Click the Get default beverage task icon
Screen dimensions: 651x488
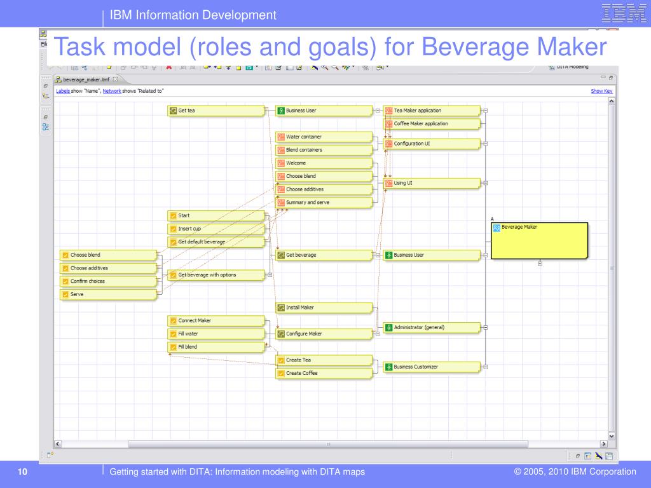click(173, 242)
